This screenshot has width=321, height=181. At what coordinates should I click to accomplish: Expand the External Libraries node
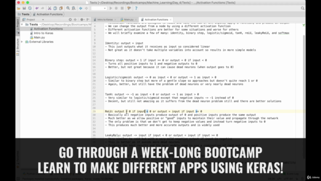coord(22,42)
